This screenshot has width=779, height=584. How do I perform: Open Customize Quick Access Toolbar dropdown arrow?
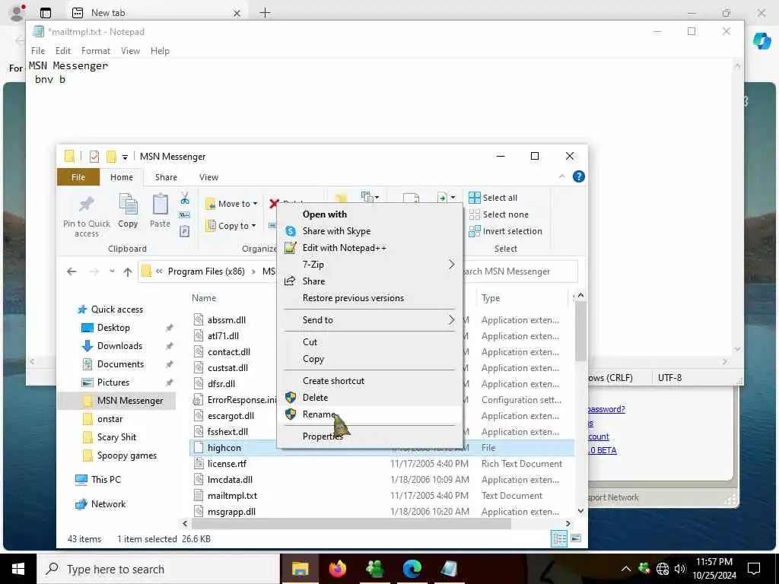126,157
